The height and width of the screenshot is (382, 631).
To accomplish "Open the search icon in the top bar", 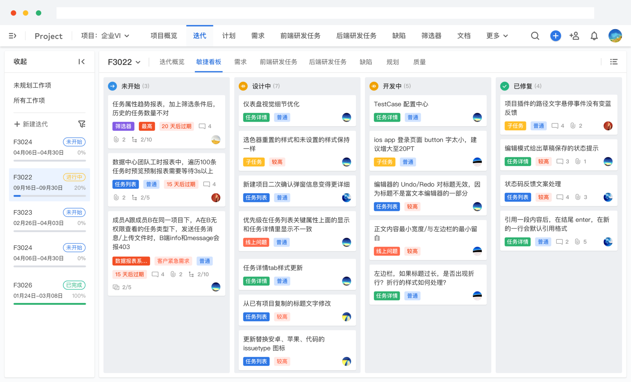I will [535, 36].
